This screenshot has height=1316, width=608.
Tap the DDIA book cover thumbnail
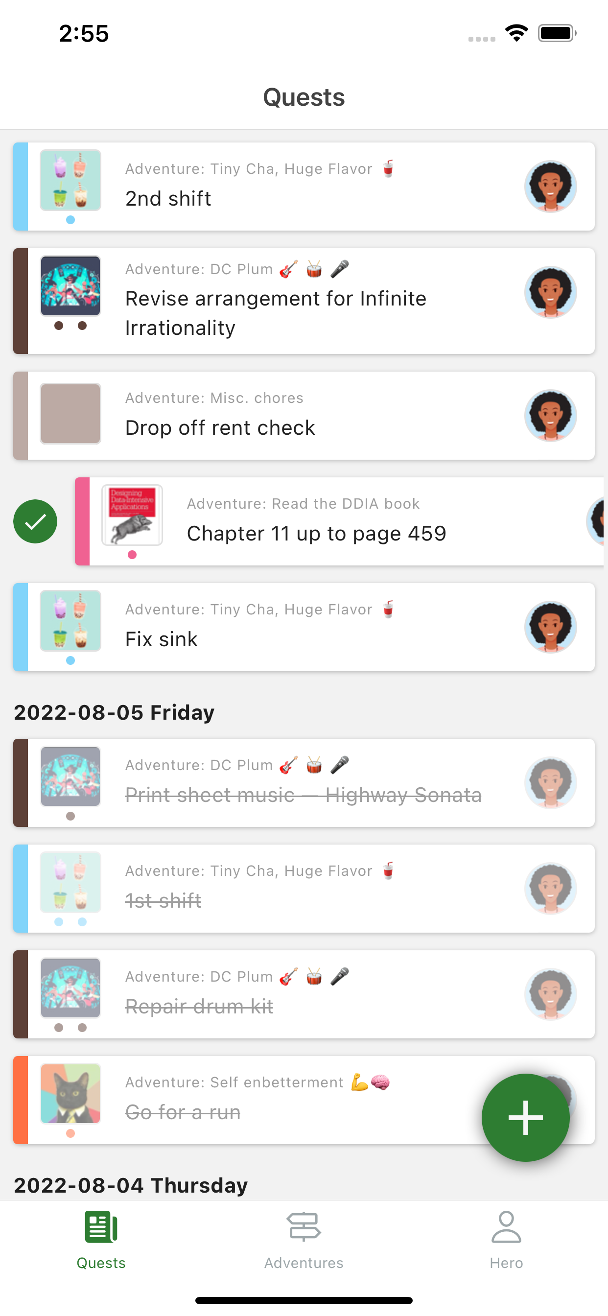[132, 515]
